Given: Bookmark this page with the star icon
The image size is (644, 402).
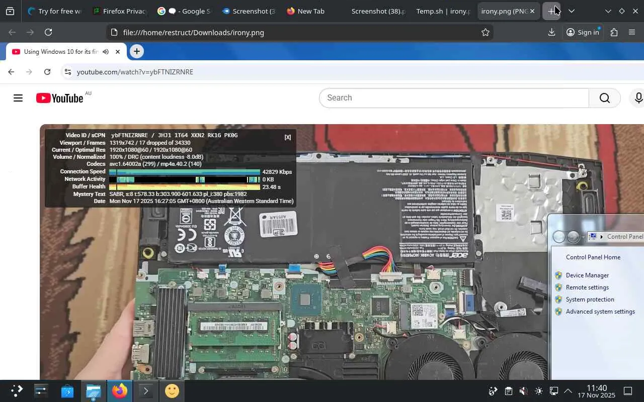Looking at the screenshot, I should 485,32.
